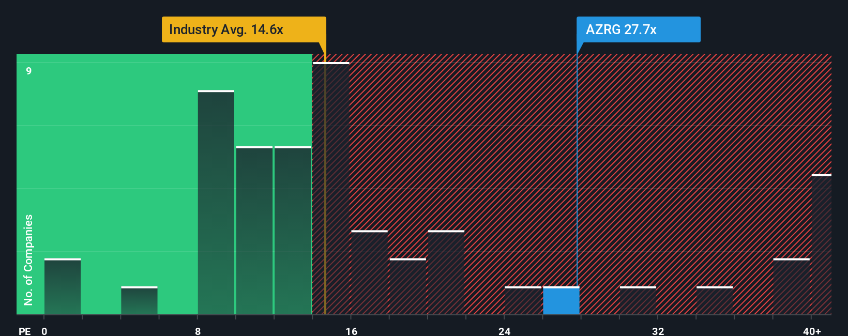Click the bar starting at PE 18
The height and width of the screenshot is (336, 848).
[408, 286]
